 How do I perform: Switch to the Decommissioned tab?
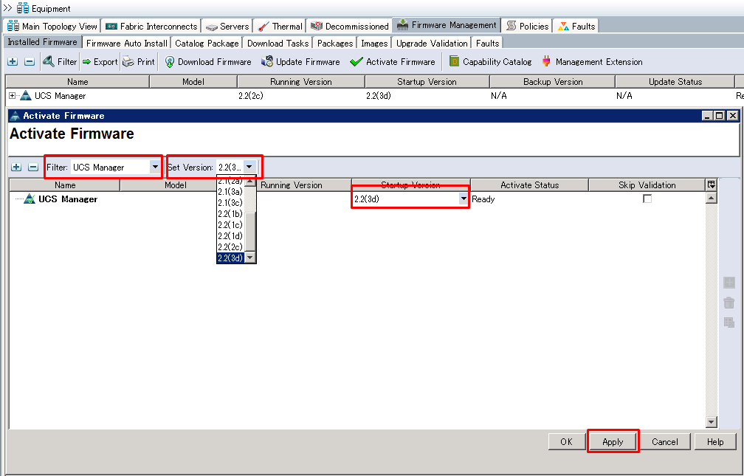(349, 26)
